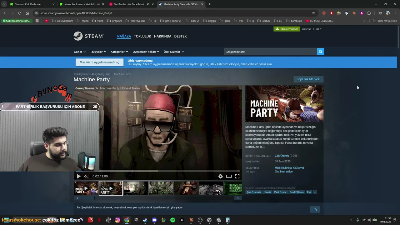The height and width of the screenshot is (225, 400).
Task: Mute the YouTube Music tab audio icon
Action: [x=148, y=4]
